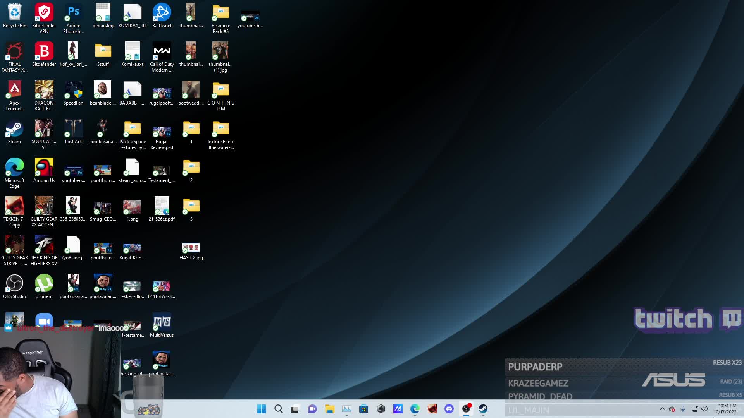Image resolution: width=744 pixels, height=418 pixels.
Task: Open the Sstuff folder on the desktop
Action: (103, 55)
